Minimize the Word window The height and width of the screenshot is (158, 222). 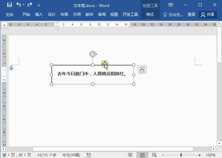pyautogui.click(x=186, y=5)
